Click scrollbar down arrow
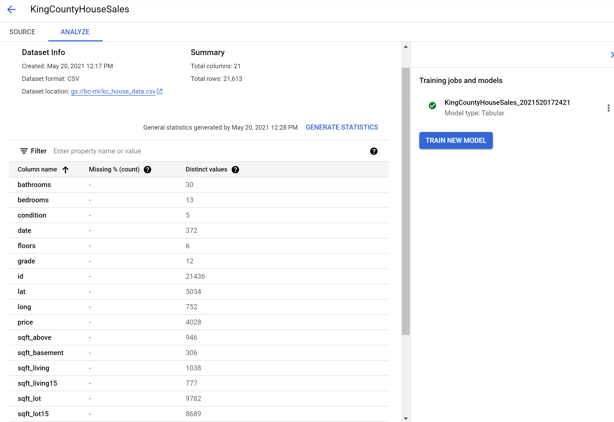This screenshot has height=422, width=614. coord(406,418)
